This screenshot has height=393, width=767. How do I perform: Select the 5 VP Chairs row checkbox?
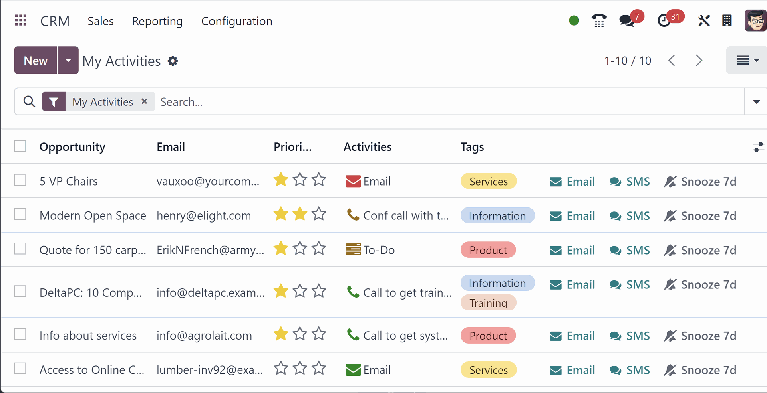20,180
